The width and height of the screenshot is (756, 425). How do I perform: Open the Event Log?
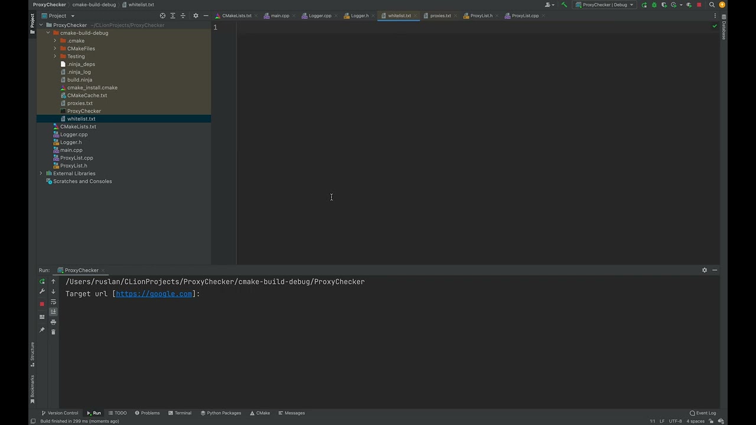pyautogui.click(x=703, y=413)
